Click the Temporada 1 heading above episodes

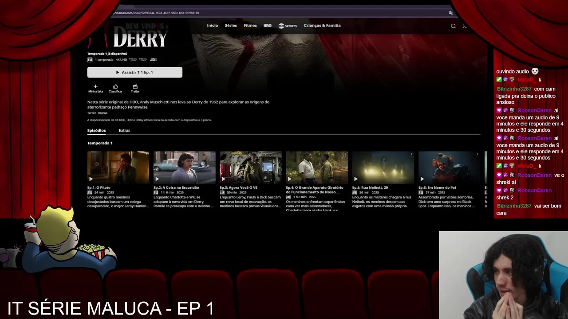(100, 143)
